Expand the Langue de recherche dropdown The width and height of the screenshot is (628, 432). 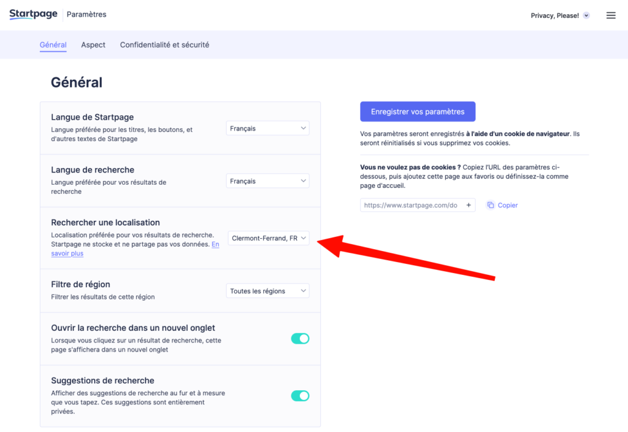268,181
